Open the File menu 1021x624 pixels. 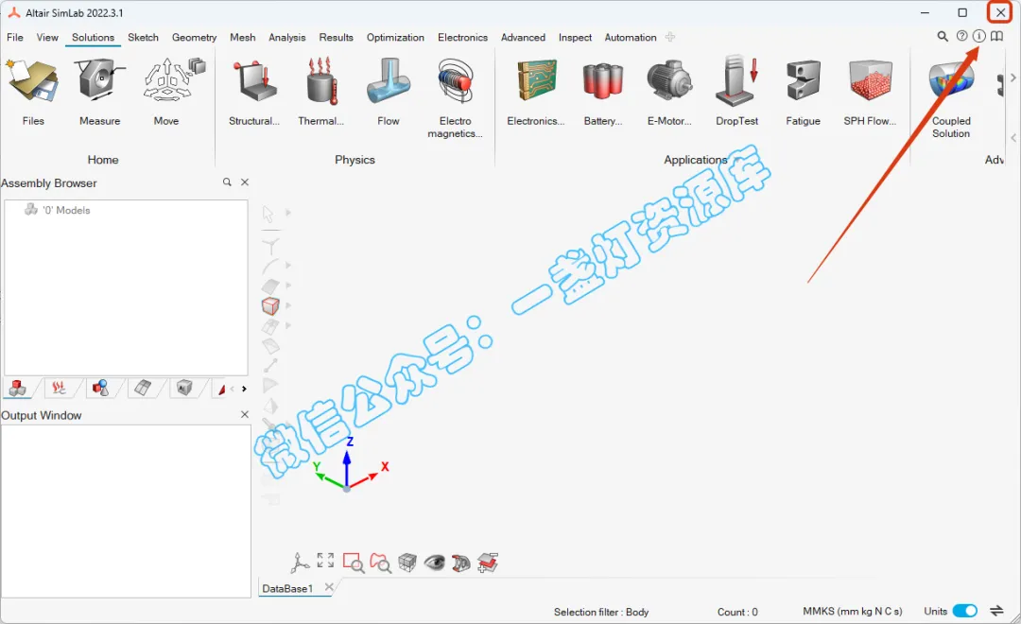tap(15, 37)
